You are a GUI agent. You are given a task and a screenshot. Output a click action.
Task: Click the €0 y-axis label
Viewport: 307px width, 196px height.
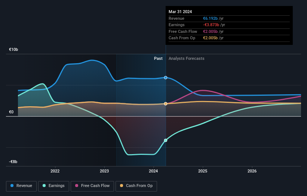pyautogui.click(x=11, y=112)
